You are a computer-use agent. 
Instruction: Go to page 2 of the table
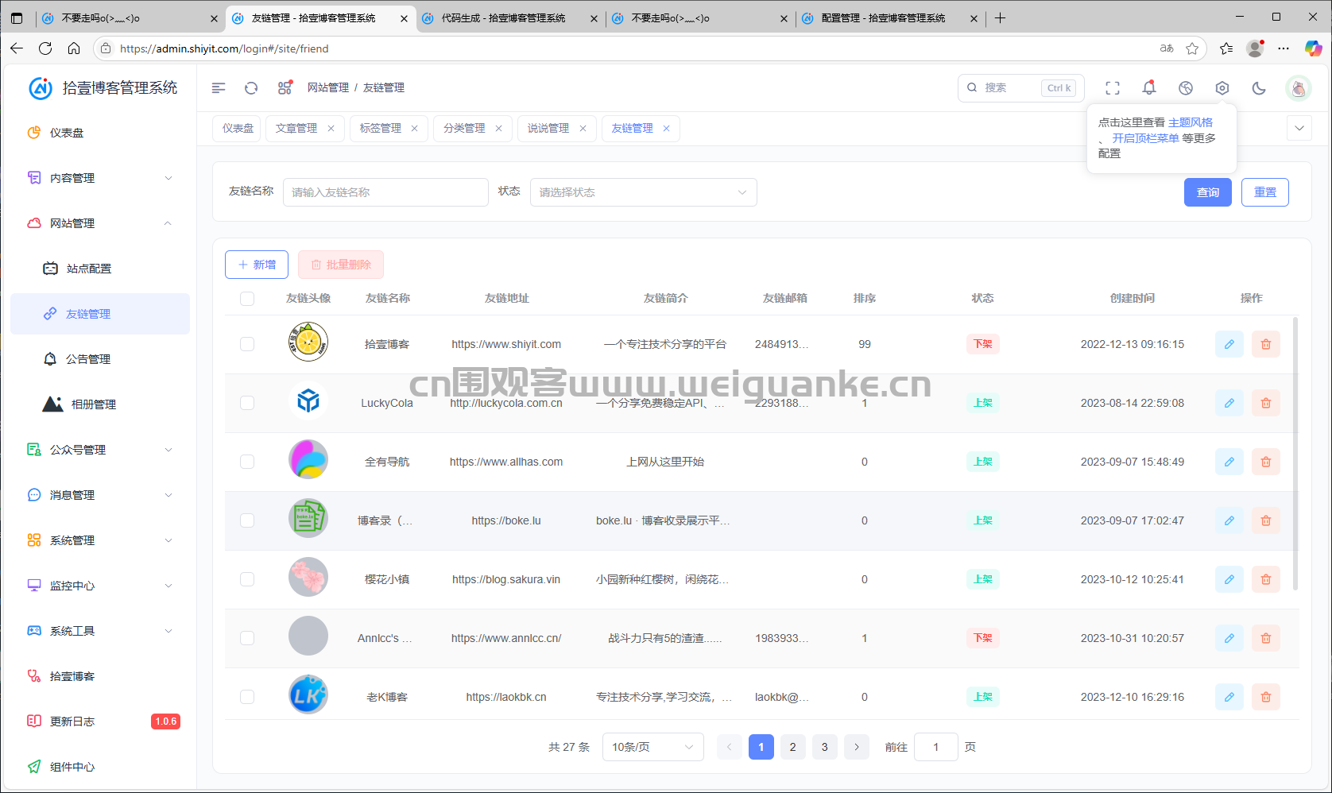pyautogui.click(x=792, y=747)
